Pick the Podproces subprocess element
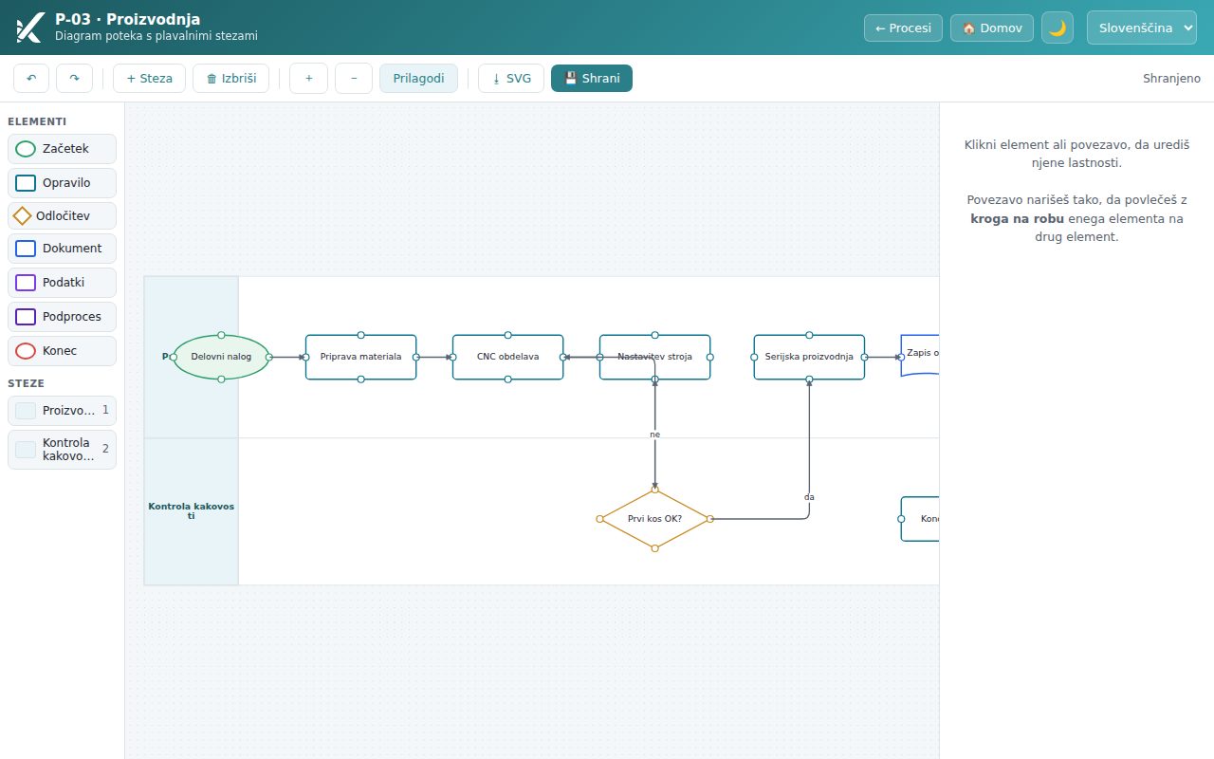 pyautogui.click(x=62, y=317)
